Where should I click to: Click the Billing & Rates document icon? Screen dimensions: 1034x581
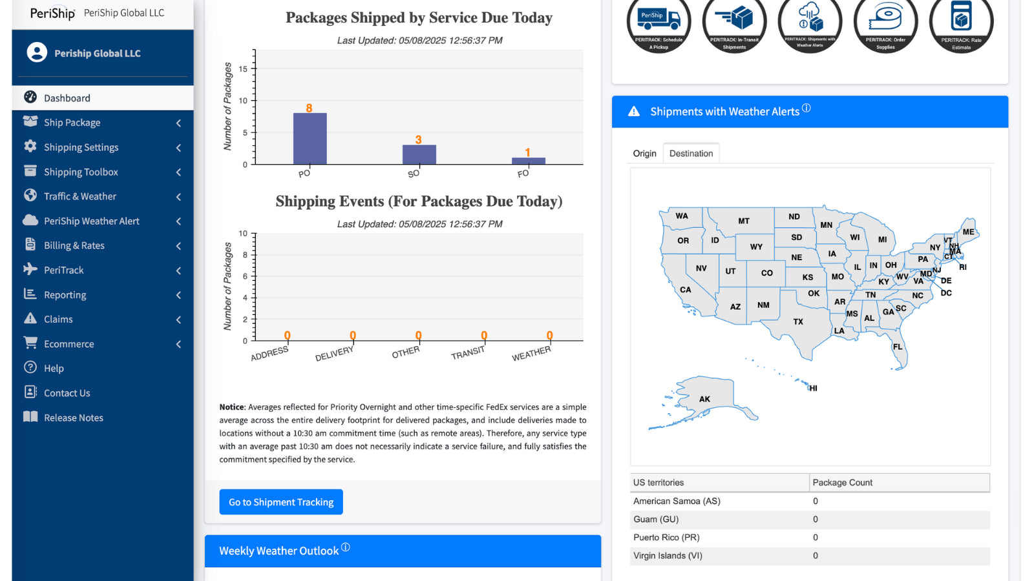pos(30,244)
